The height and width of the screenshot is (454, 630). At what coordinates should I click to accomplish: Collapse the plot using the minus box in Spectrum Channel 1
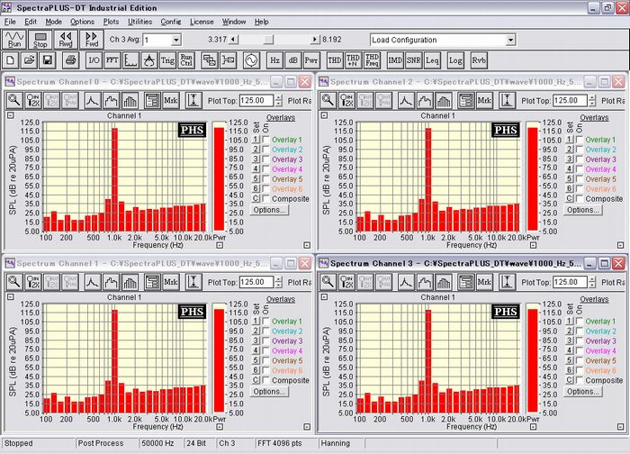pos(9,297)
